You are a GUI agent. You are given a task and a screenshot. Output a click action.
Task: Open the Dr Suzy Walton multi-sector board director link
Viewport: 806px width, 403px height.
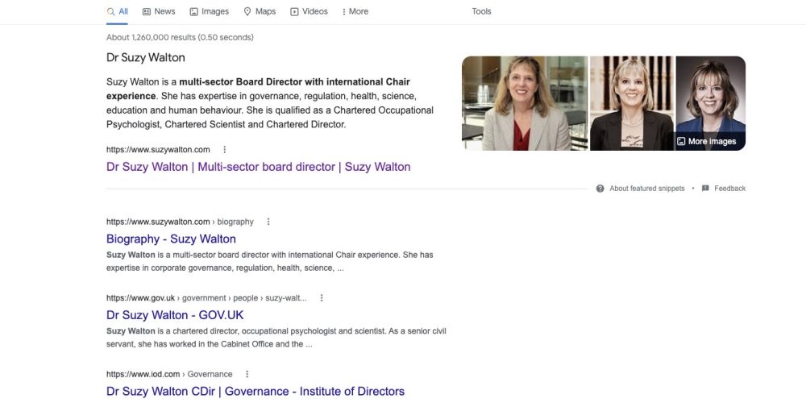258,167
